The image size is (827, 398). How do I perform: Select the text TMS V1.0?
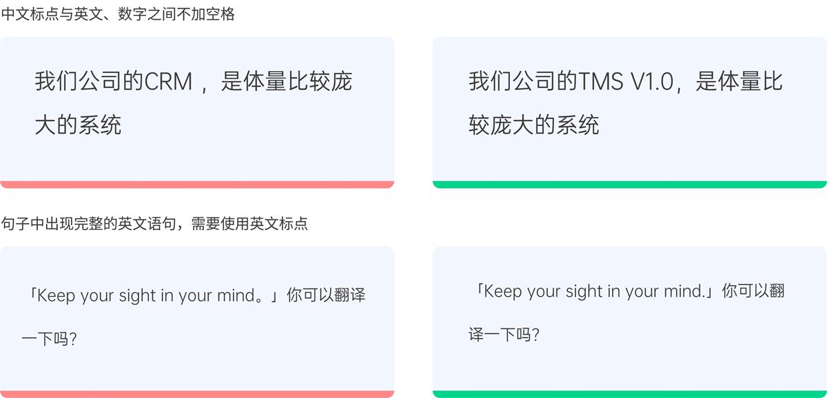[x=625, y=82]
